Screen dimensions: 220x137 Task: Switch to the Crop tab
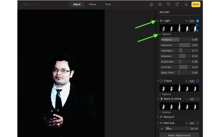point(108,4)
